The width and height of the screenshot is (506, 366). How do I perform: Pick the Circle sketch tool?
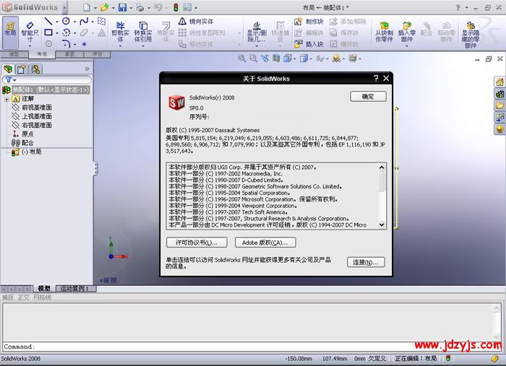point(67,21)
